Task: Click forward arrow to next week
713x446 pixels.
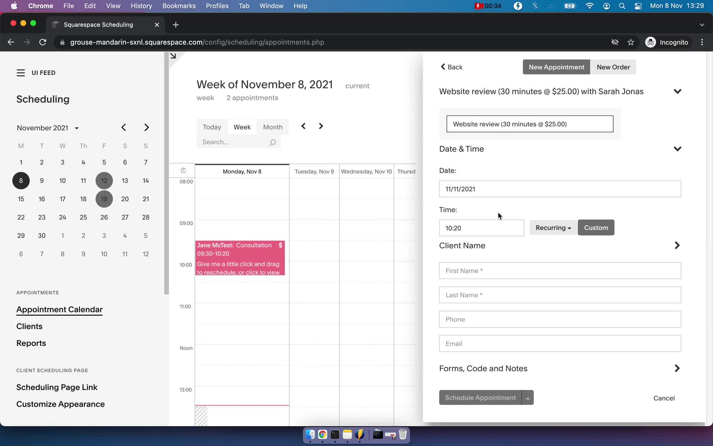Action: click(x=320, y=126)
